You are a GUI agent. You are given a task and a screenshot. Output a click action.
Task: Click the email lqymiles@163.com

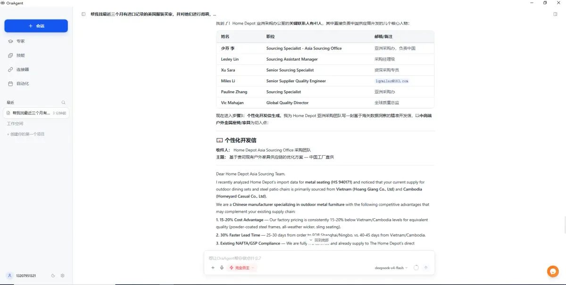391,81
